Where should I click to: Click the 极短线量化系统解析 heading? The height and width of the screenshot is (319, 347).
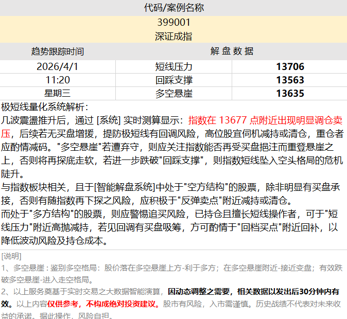(x=45, y=107)
